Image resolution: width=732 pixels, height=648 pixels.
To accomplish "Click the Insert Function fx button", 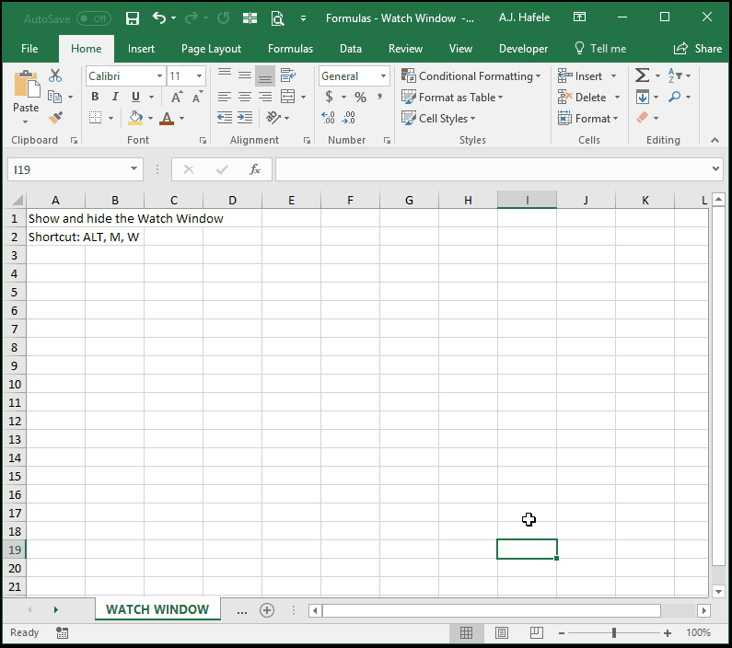I will coord(255,169).
